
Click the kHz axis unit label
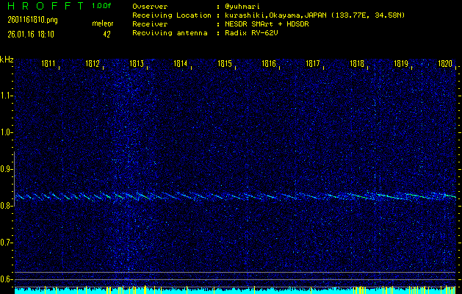click(x=7, y=60)
